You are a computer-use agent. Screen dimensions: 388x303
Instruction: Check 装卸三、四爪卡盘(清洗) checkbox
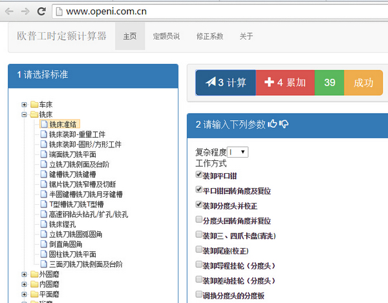[x=199, y=235]
